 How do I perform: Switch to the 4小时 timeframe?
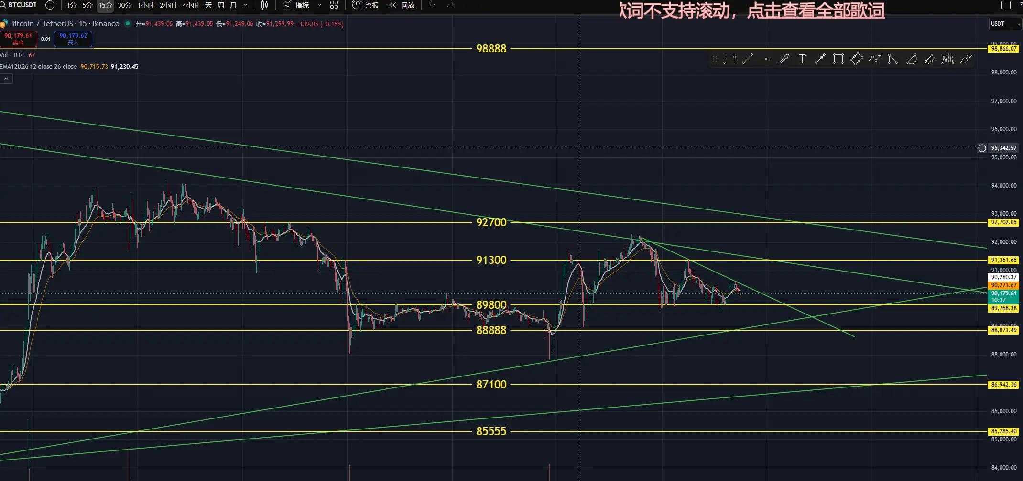[x=190, y=5]
